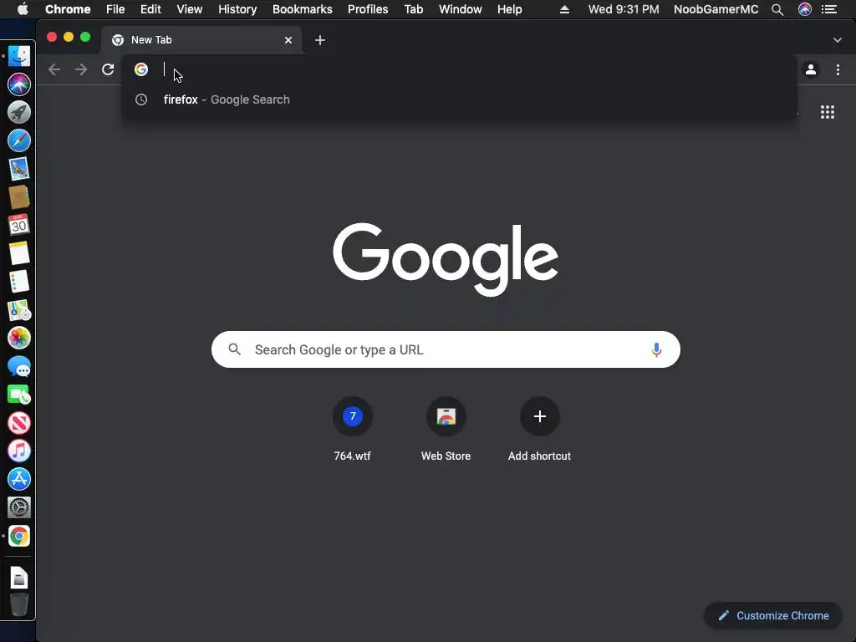856x642 pixels.
Task: Open a new tab with plus button
Action: [x=320, y=40]
